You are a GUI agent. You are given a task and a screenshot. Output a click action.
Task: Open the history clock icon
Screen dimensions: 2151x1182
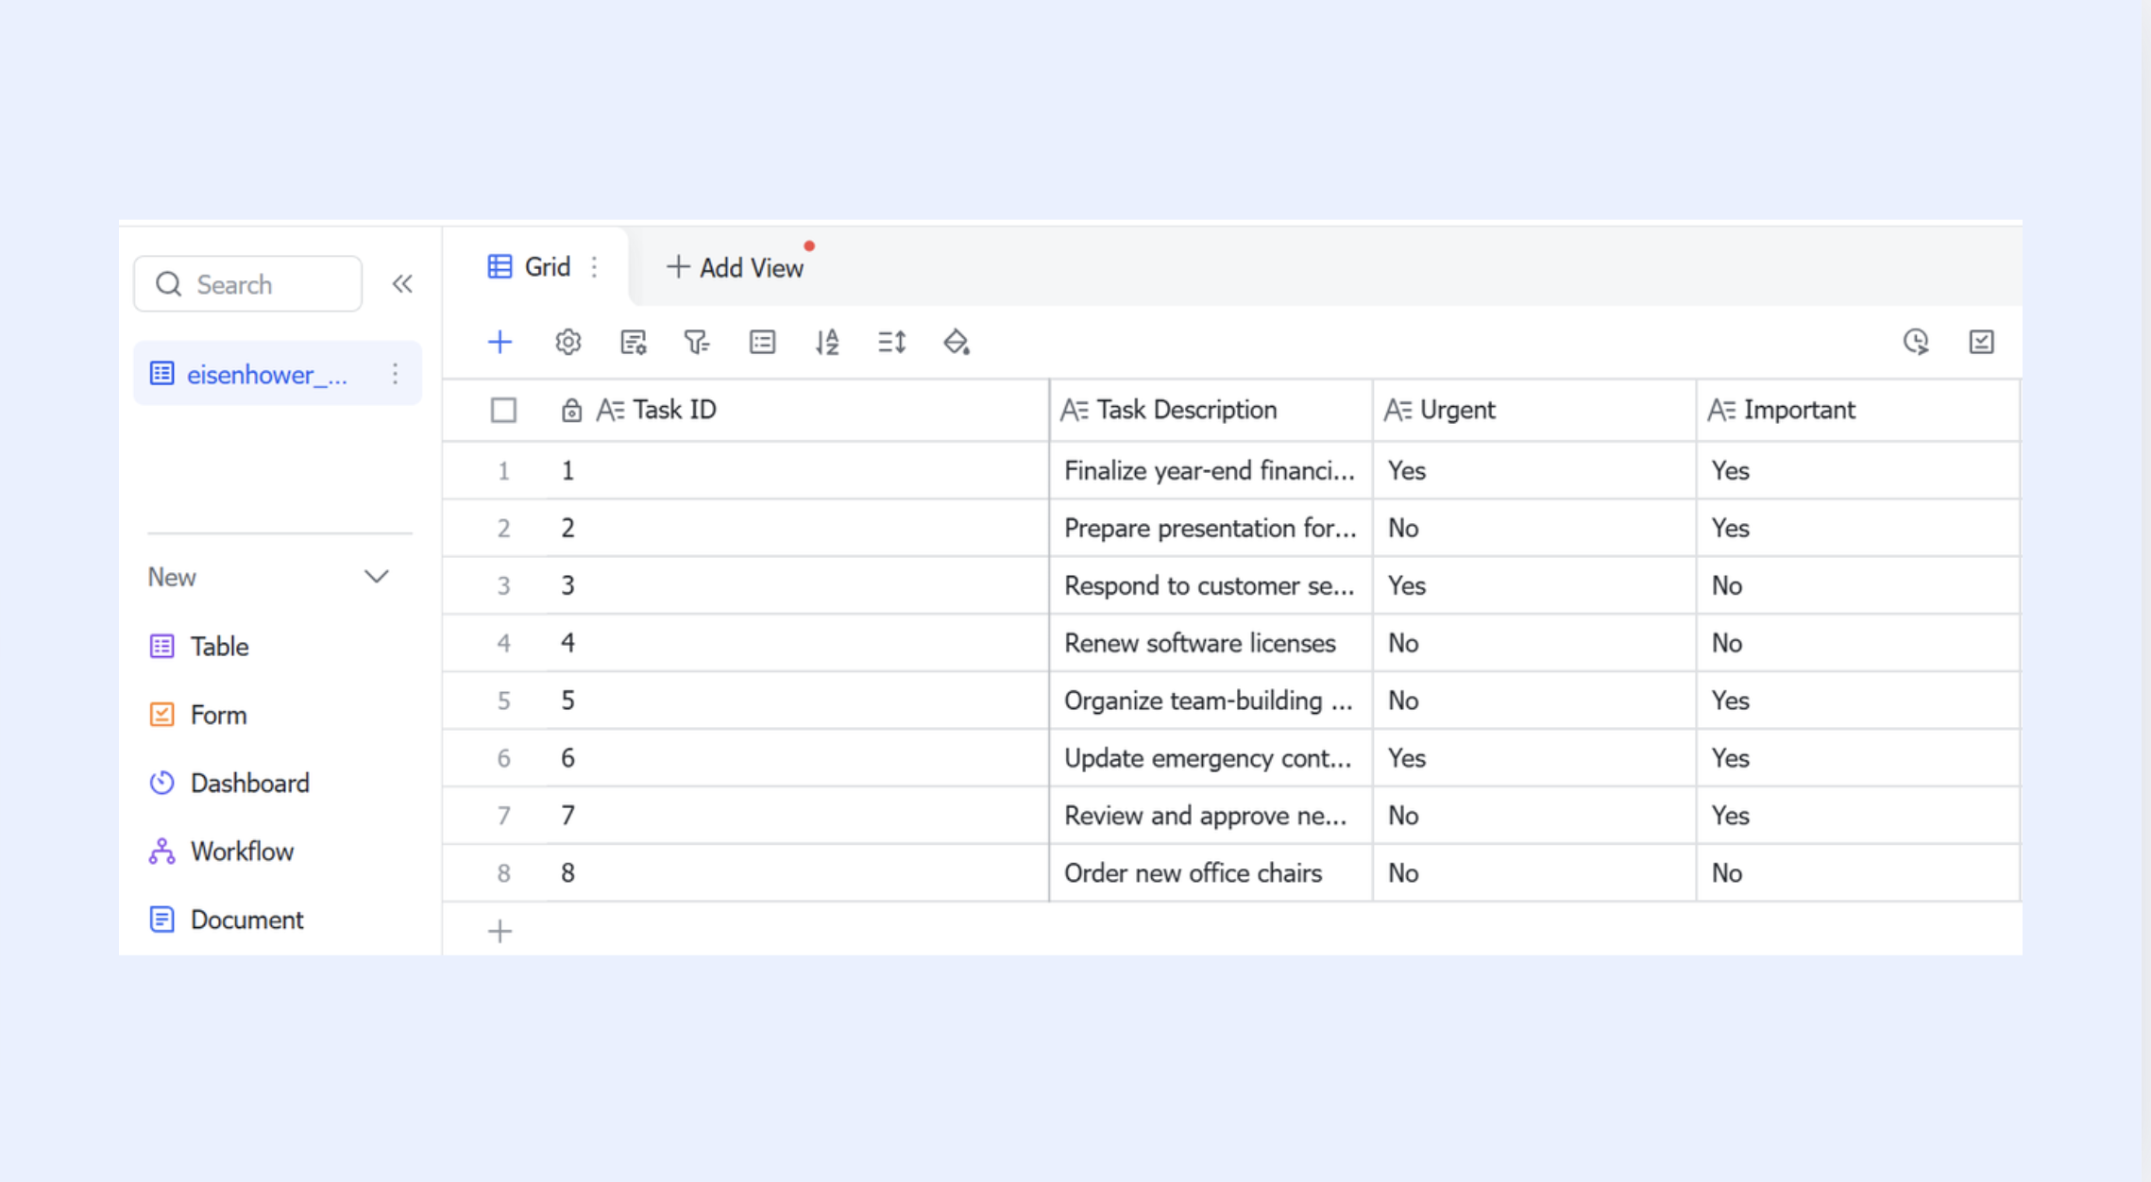tap(1916, 342)
